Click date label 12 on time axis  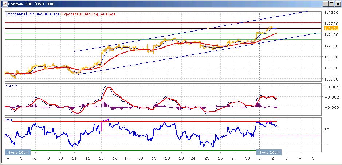(x=87, y=158)
